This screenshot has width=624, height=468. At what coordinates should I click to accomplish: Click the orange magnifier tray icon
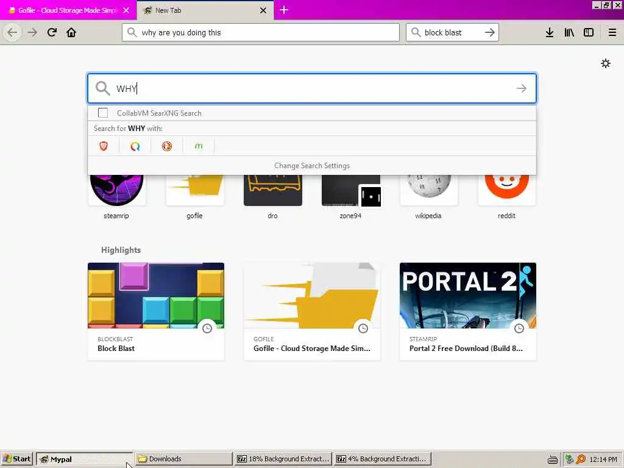[x=581, y=459]
